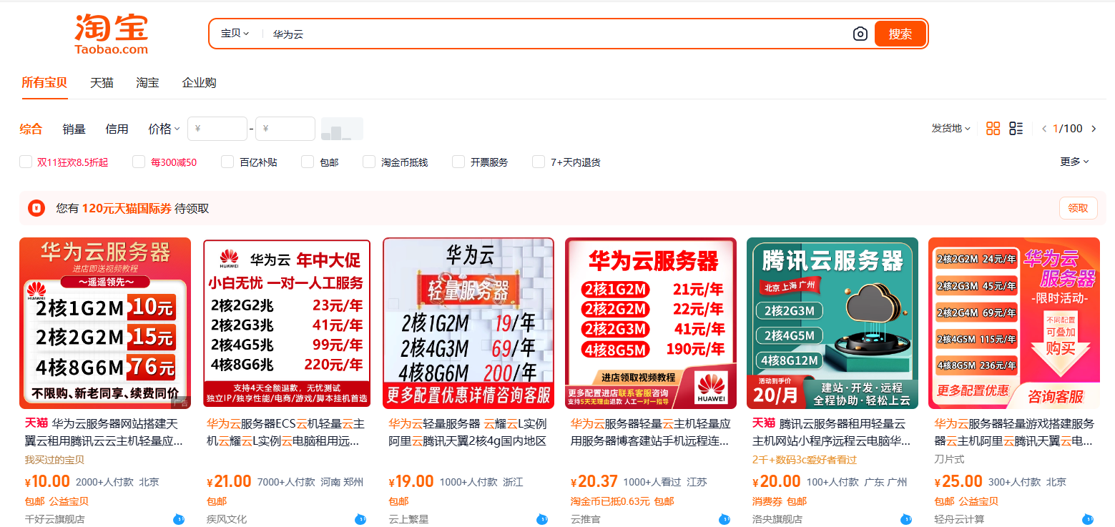Open 华为云服务器 21元/年 product thumbnail
Image resolution: width=1115 pixels, height=527 pixels.
pyautogui.click(x=651, y=323)
